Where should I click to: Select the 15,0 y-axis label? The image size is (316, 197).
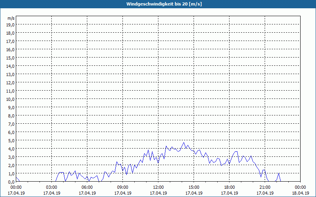11,58
